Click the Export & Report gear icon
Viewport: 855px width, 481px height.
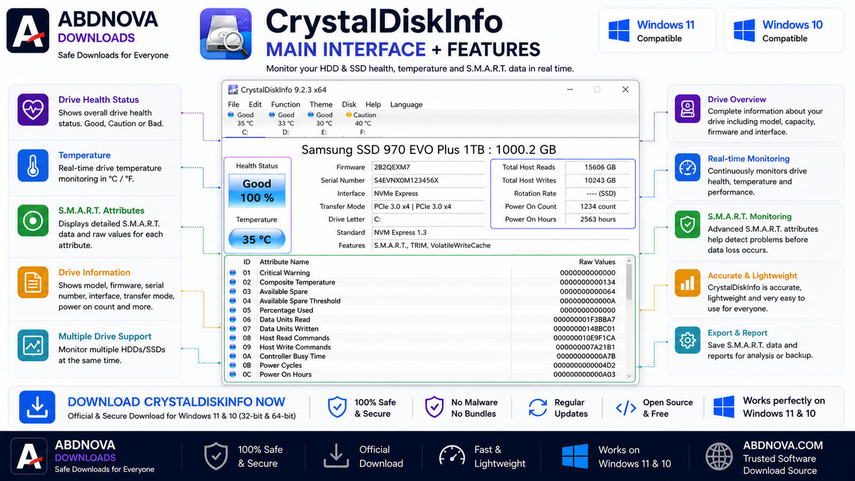click(688, 340)
